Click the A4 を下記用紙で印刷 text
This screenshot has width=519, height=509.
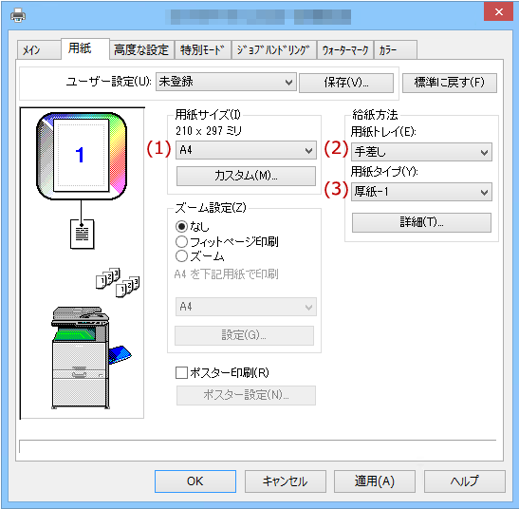[226, 274]
